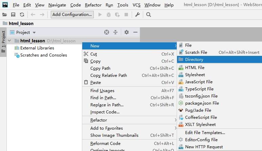Click the Collapse All icon in Project panel
Image resolution: width=262 pixels, height=151 pixels.
tap(115, 32)
